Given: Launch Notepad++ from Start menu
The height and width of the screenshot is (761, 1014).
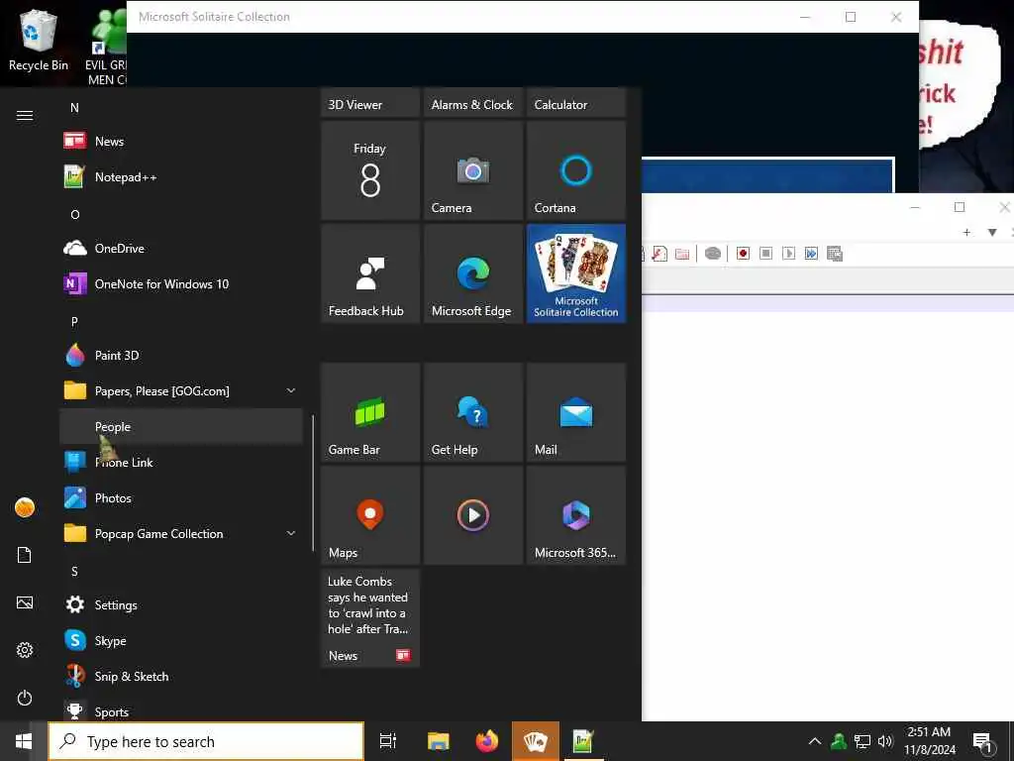Looking at the screenshot, I should [x=180, y=176].
